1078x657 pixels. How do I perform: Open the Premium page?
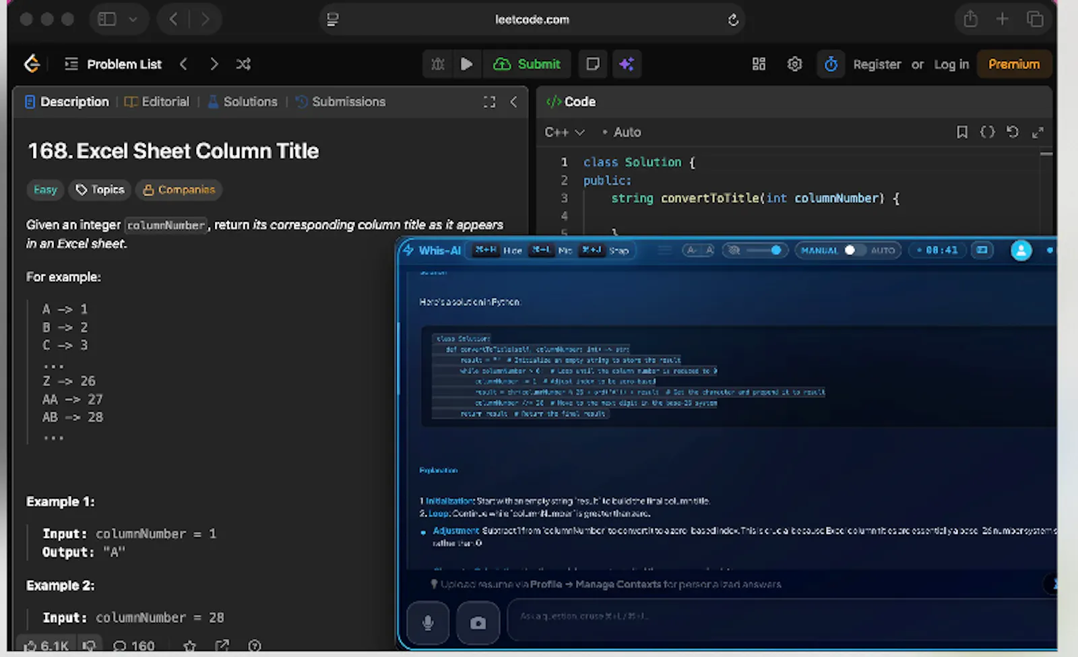click(x=1014, y=64)
